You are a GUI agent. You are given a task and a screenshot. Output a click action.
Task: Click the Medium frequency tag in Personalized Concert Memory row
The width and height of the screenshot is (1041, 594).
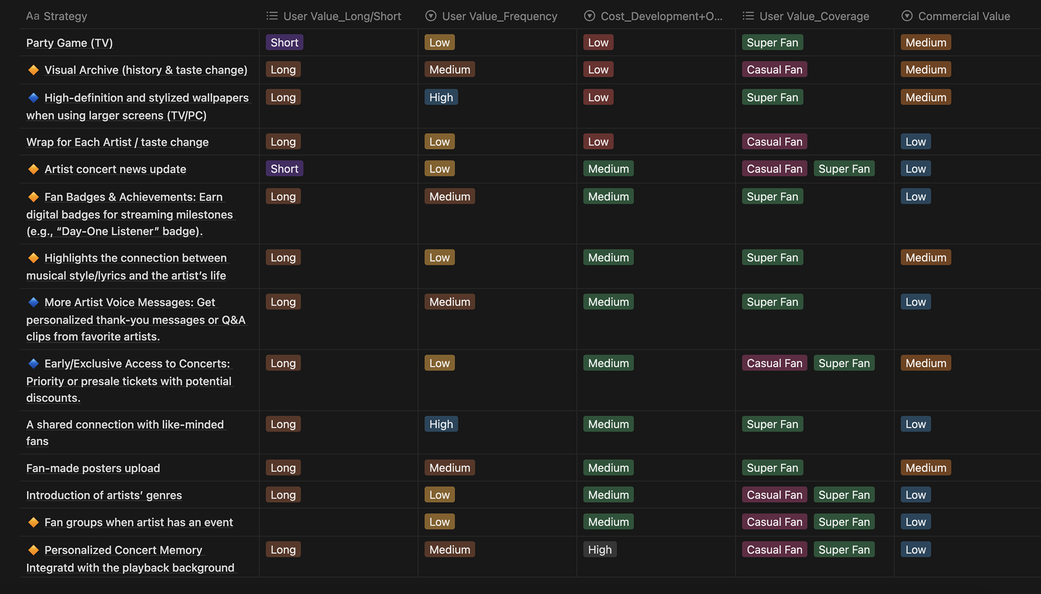(x=449, y=550)
